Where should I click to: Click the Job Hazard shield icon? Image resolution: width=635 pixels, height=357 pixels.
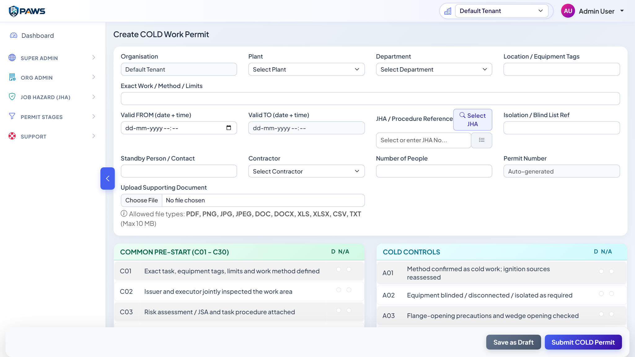pyautogui.click(x=12, y=97)
